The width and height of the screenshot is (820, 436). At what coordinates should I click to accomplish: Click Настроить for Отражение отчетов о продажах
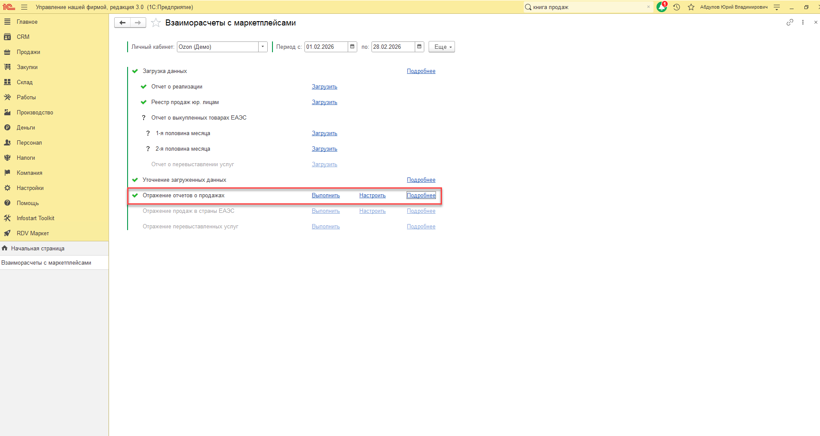click(x=372, y=196)
